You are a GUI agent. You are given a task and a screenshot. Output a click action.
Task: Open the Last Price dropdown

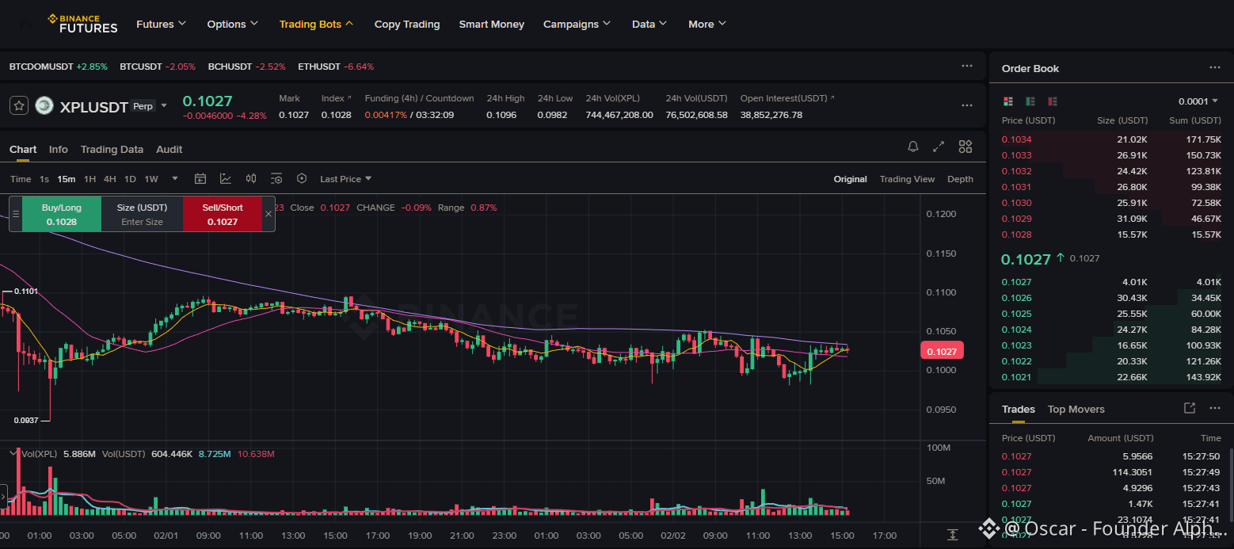[x=346, y=179]
